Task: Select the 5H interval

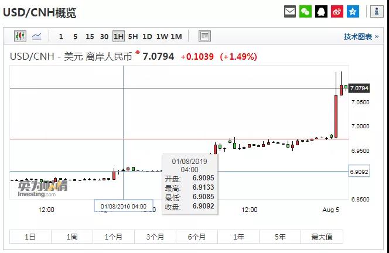Action: [x=133, y=36]
